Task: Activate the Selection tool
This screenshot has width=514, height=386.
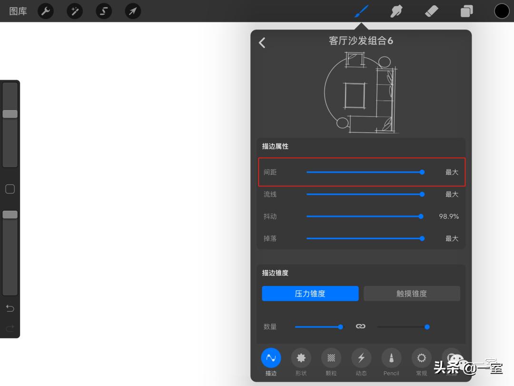Action: (104, 11)
